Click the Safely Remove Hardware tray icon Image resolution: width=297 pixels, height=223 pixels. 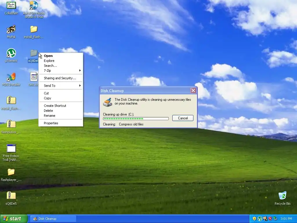(x=275, y=219)
